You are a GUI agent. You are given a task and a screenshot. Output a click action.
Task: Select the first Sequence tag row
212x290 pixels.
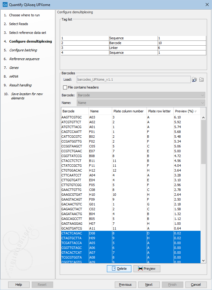click(133, 38)
